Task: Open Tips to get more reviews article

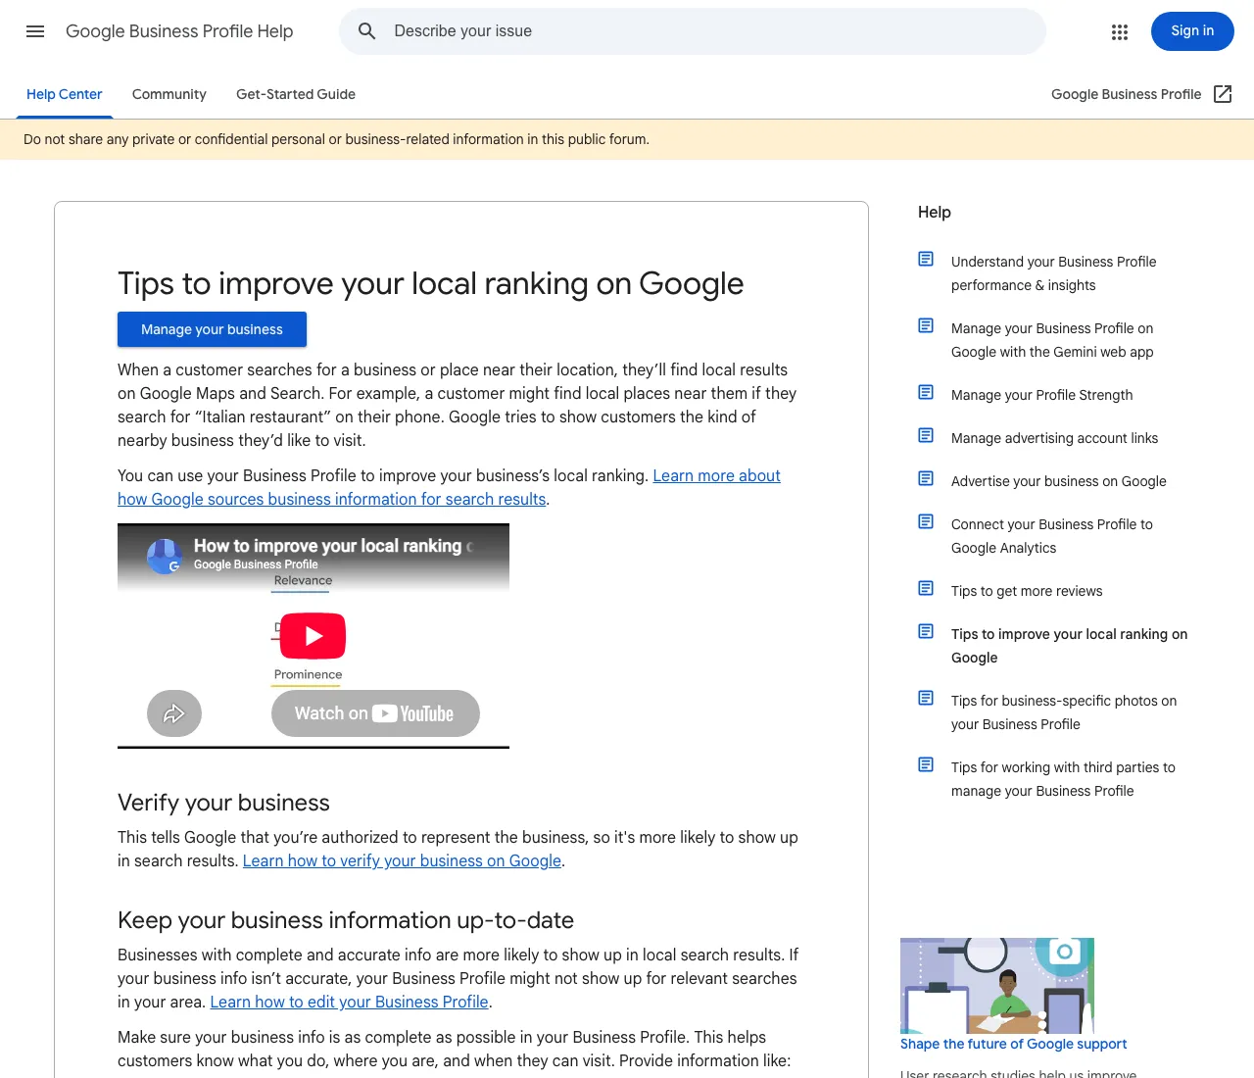Action: (x=1027, y=591)
